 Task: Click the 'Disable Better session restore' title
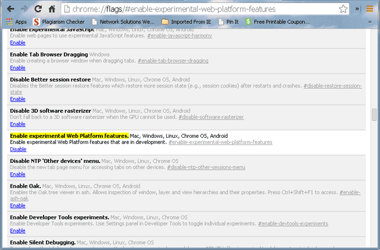50,80
